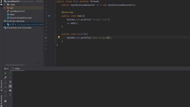This screenshot has height=107, width=190.
Task: Click the project panel horizontal scrollbar
Action: click(15, 65)
